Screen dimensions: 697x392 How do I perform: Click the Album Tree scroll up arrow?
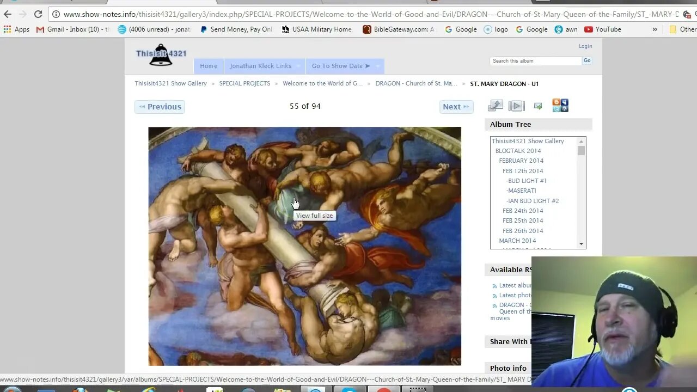tap(582, 141)
